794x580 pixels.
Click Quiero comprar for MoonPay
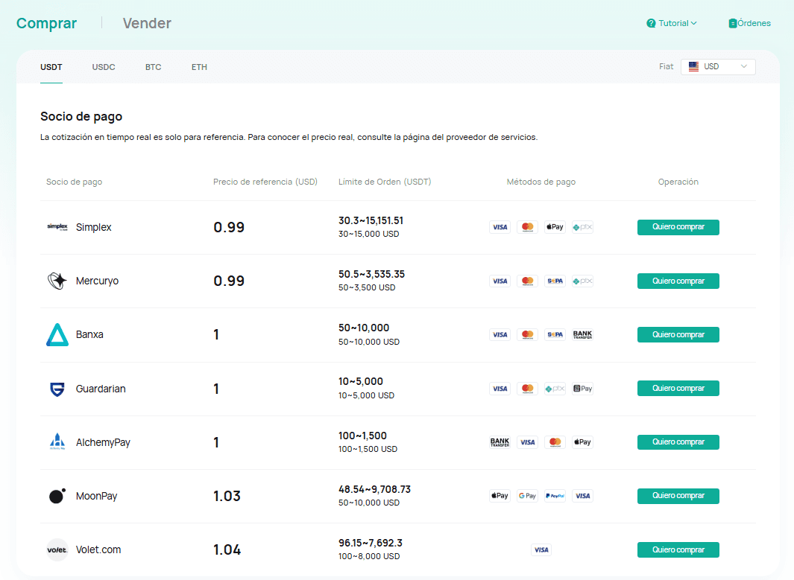pos(678,496)
